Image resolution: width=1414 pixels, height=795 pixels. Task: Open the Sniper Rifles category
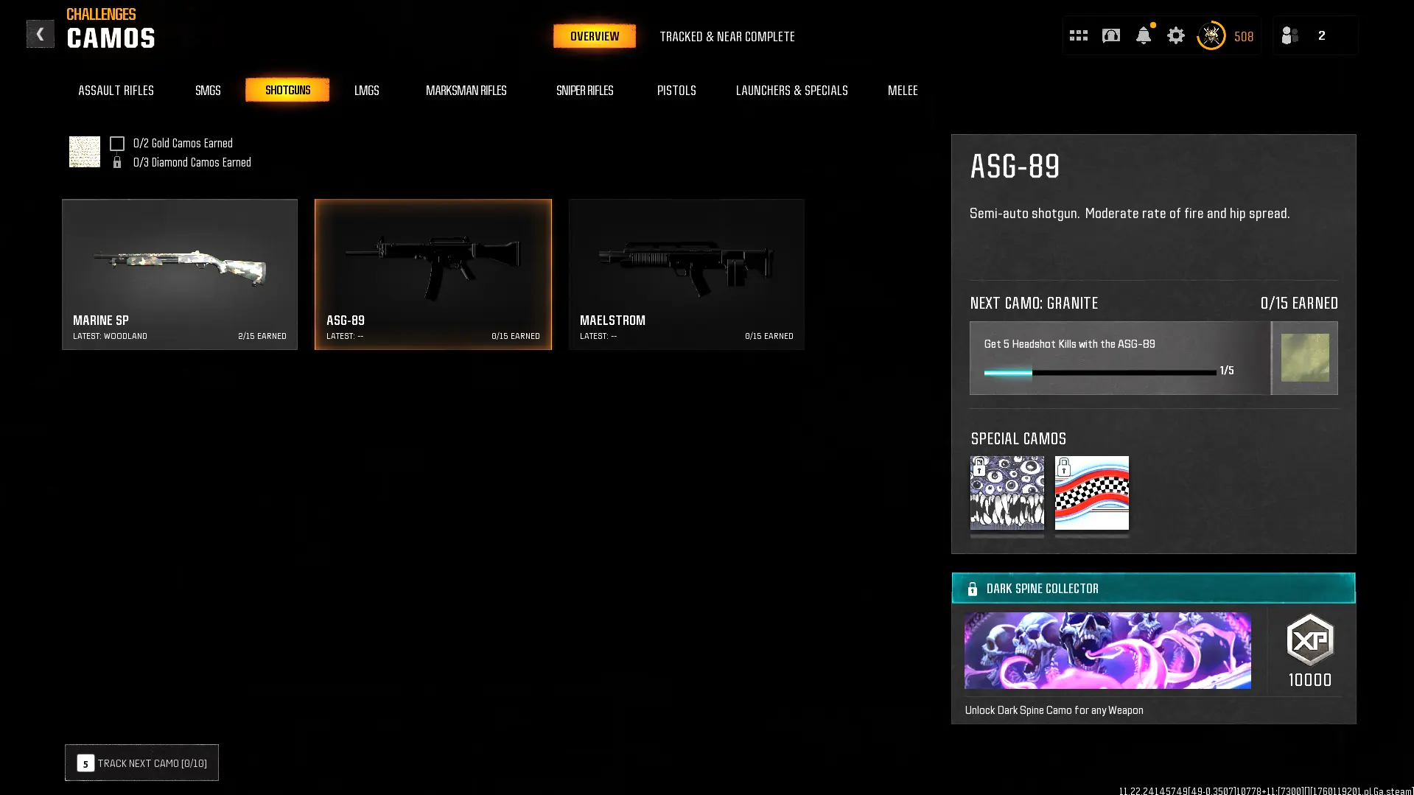(585, 90)
